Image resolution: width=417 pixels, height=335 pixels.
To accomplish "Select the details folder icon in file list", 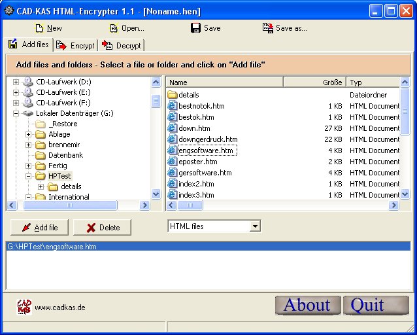I will point(173,95).
